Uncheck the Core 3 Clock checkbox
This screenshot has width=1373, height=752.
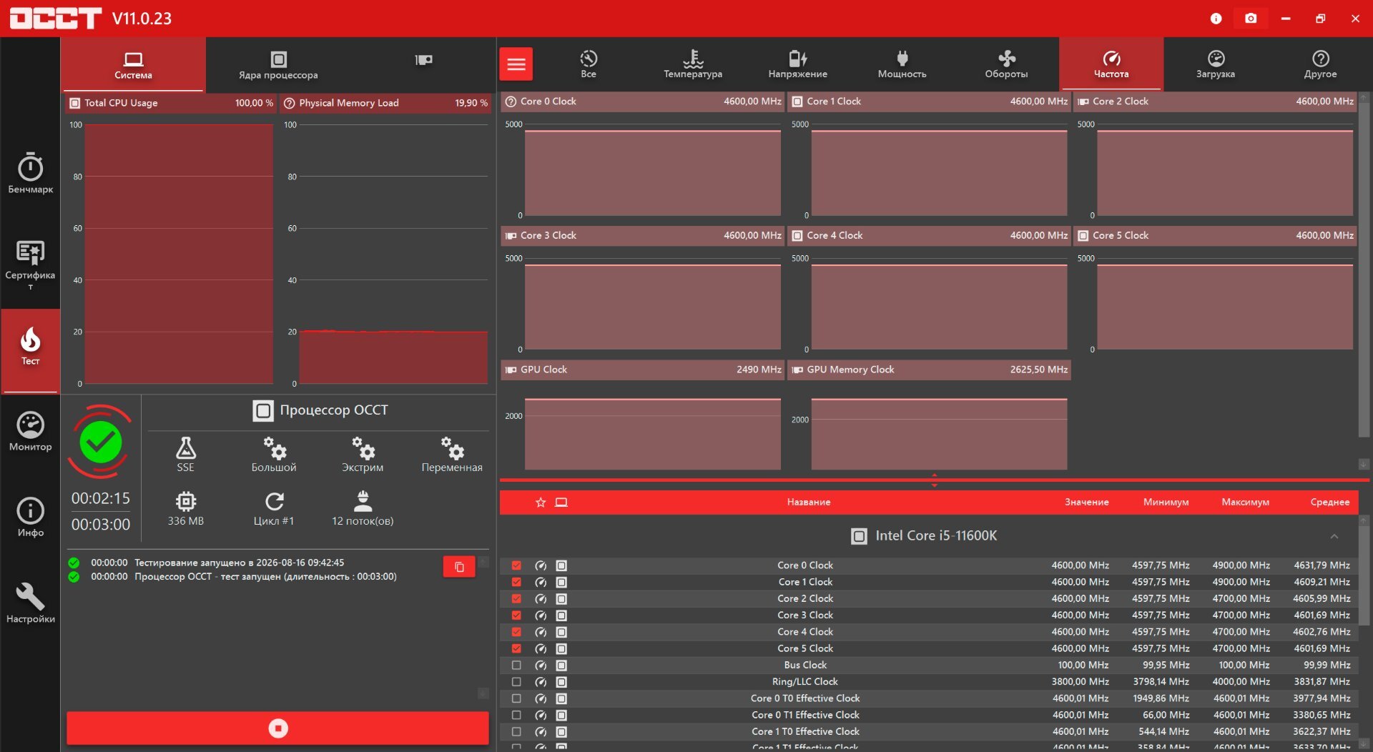tap(516, 615)
